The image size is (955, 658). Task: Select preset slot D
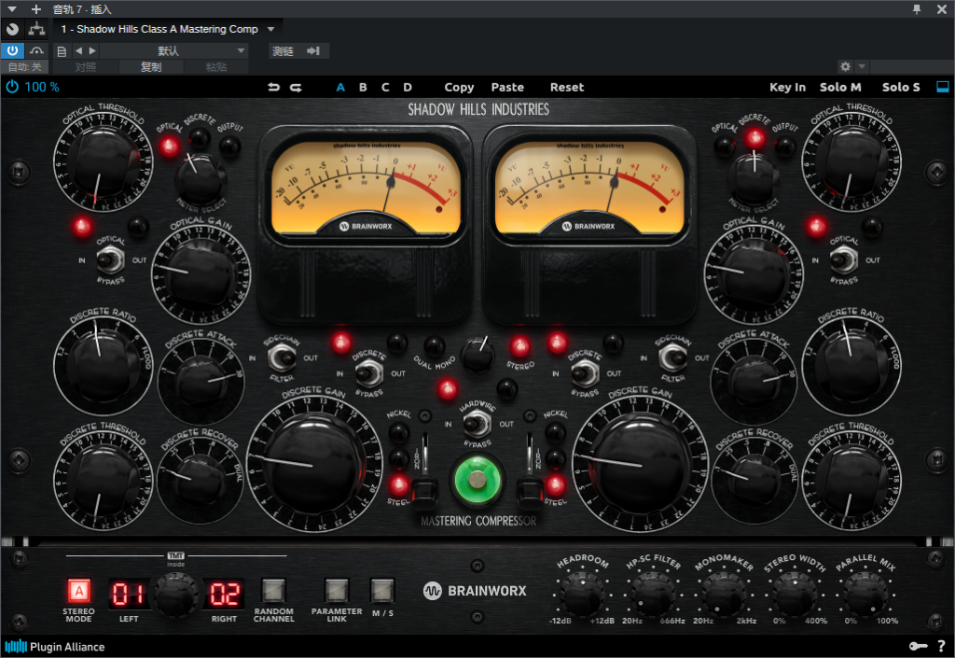pos(408,87)
